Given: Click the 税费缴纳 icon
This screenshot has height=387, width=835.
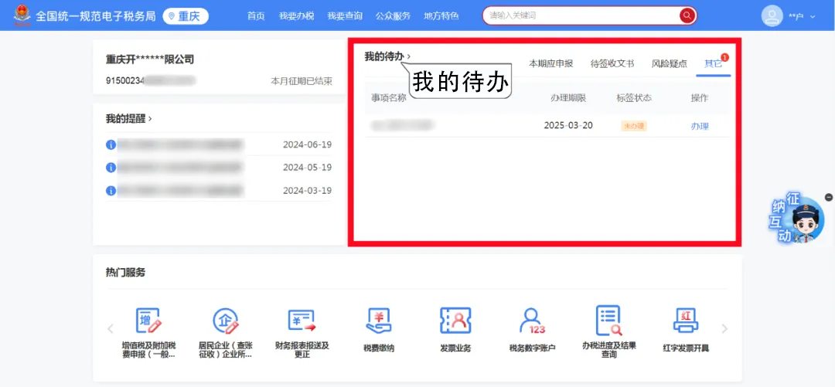Looking at the screenshot, I should 379,321.
